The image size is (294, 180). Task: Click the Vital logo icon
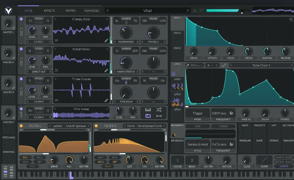pyautogui.click(x=8, y=10)
